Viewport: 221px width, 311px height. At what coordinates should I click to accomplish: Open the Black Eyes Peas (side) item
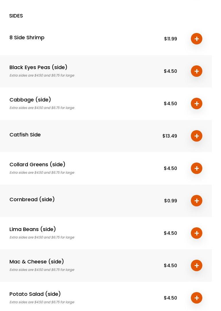(38, 67)
